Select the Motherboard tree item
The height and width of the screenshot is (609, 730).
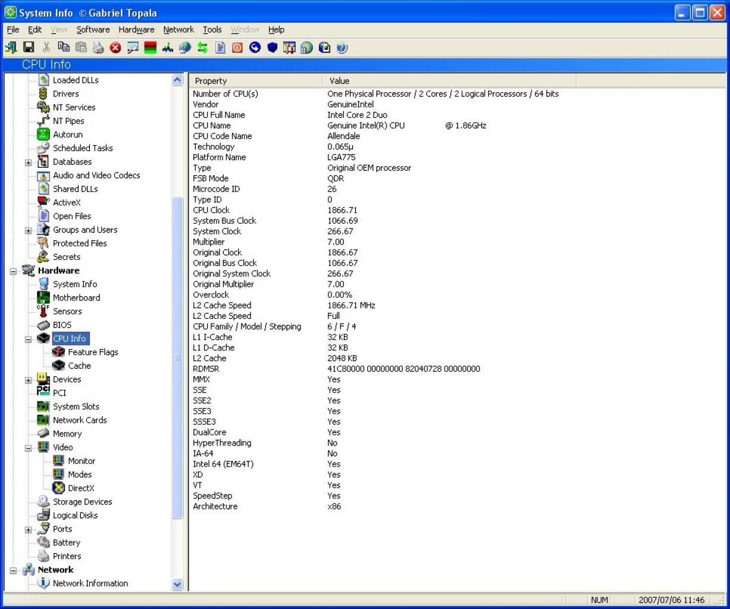pos(76,297)
